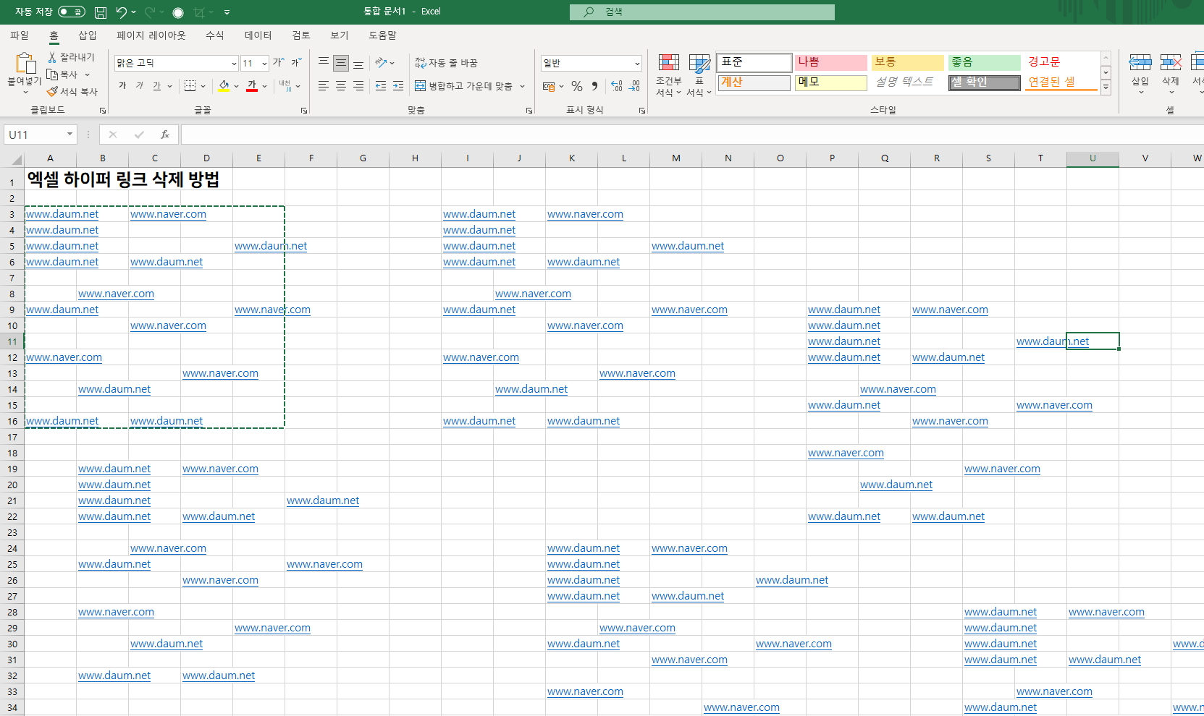Image resolution: width=1204 pixels, height=716 pixels.
Task: Click the Percent style icon
Action: point(577,86)
